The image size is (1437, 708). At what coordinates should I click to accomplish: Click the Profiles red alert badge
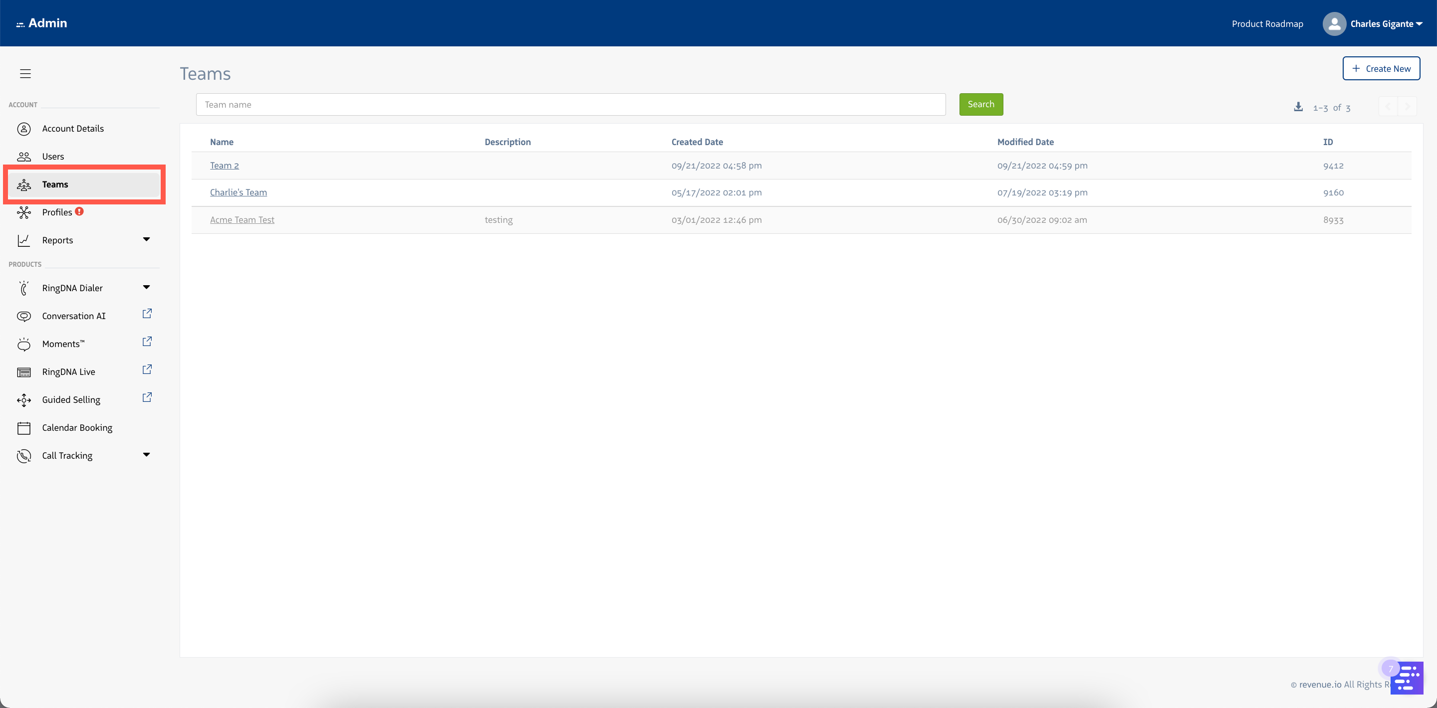tap(79, 211)
